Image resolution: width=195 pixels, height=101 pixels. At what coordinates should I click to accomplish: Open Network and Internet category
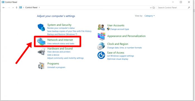[x=60, y=40]
